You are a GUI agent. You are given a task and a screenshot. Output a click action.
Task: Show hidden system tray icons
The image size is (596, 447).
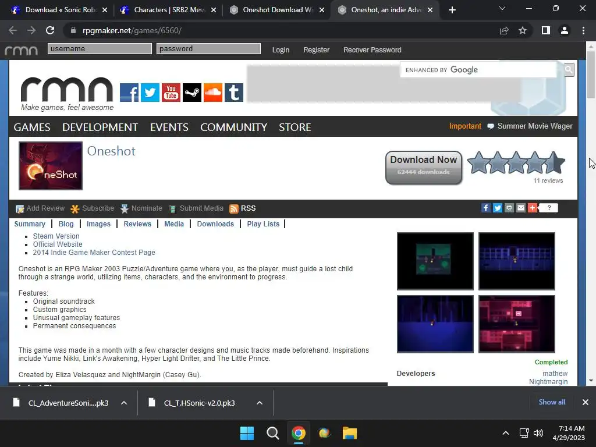coord(506,433)
